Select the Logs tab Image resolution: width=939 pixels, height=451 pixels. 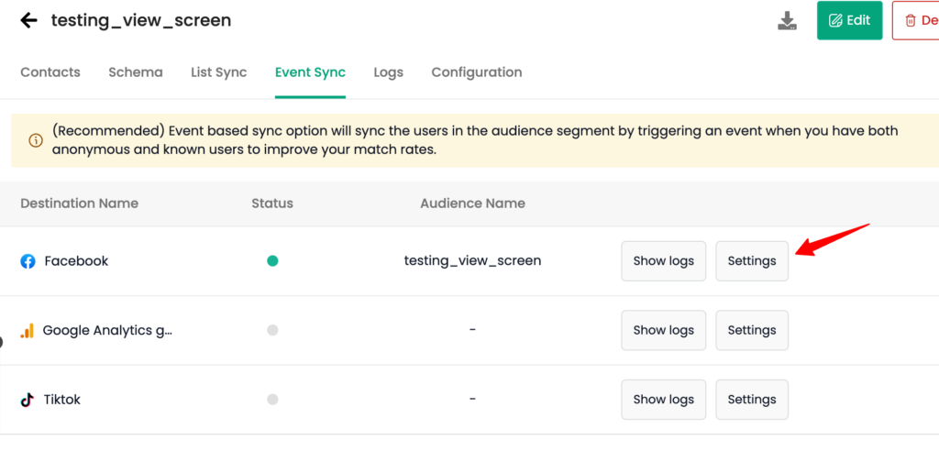coord(388,72)
